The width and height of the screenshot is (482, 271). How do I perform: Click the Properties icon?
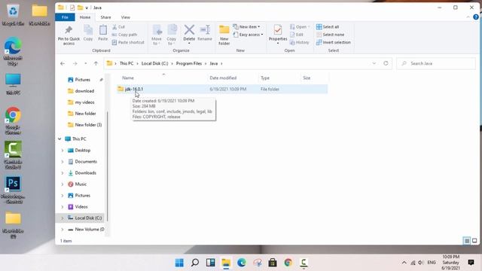(x=278, y=30)
